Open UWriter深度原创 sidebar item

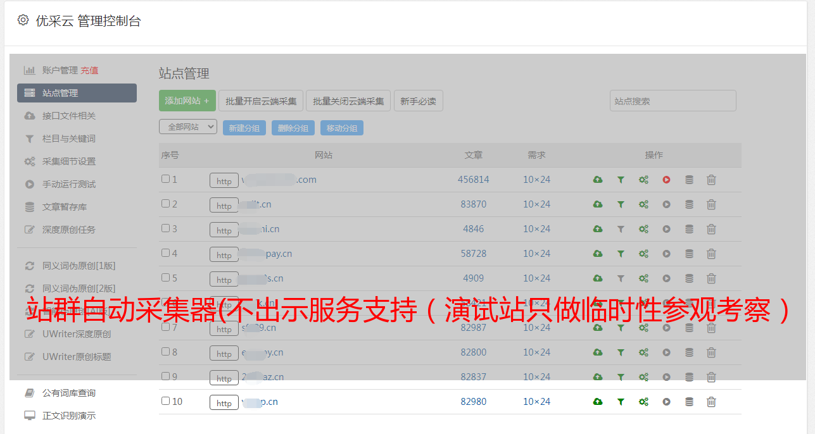click(77, 334)
